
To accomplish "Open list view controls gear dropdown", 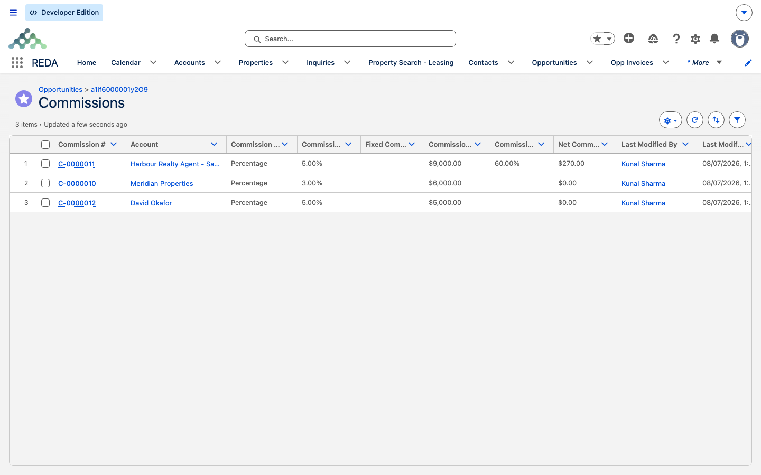I will [x=671, y=120].
